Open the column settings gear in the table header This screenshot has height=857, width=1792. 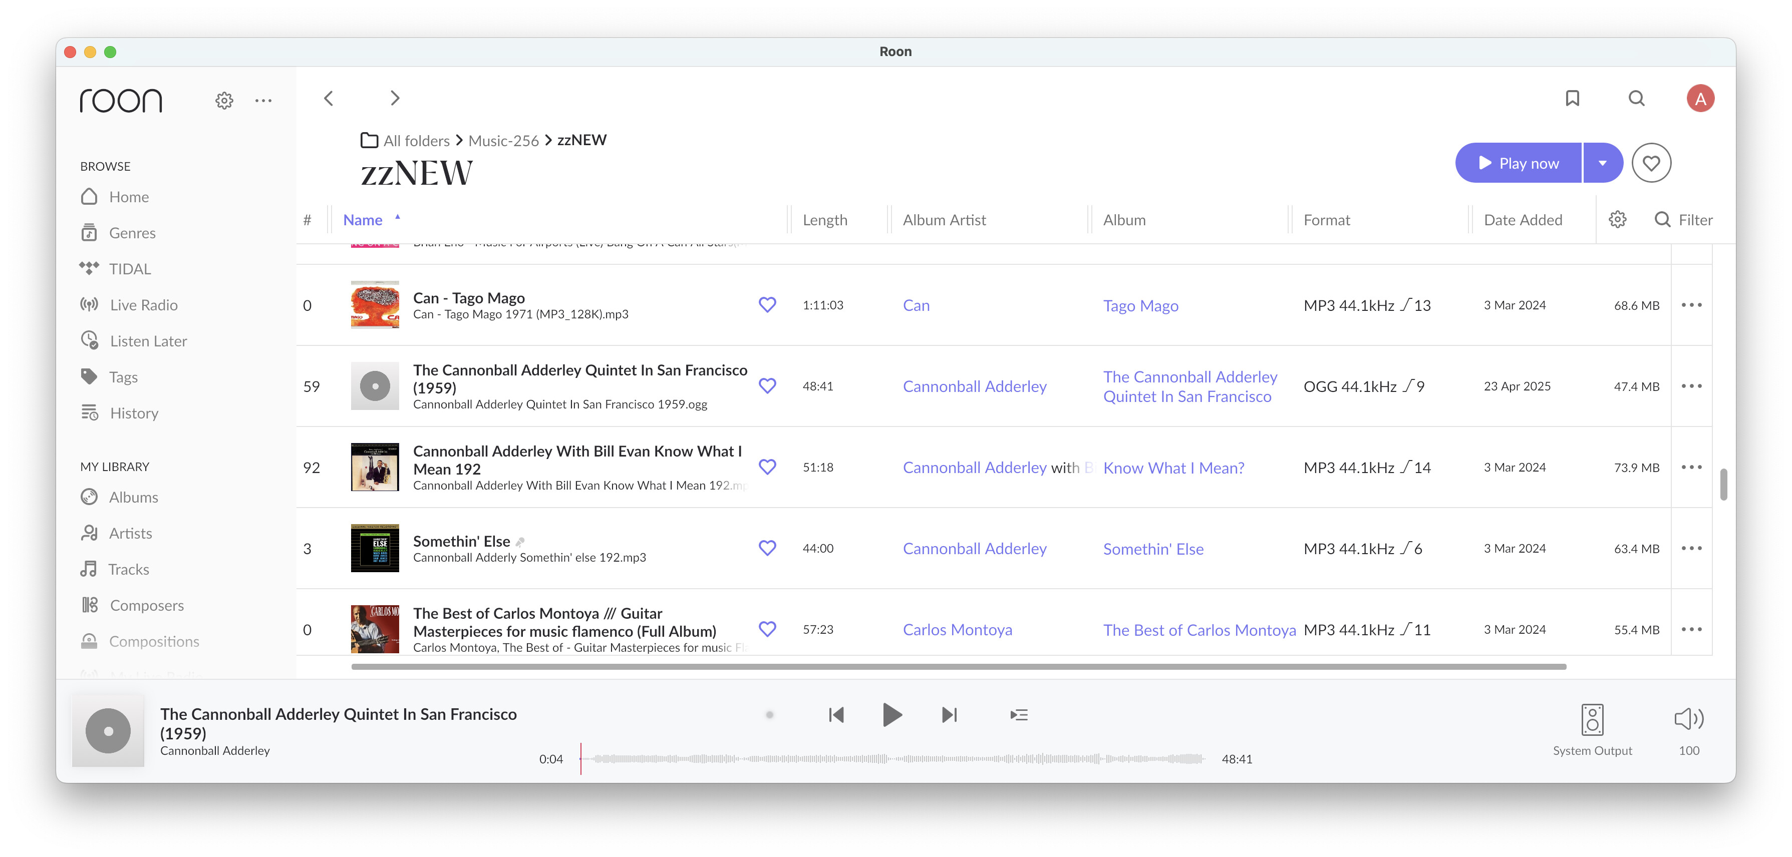tap(1617, 220)
